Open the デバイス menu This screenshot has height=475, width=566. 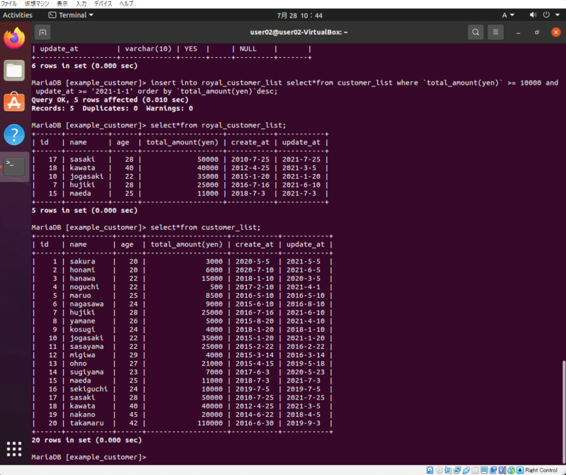point(103,4)
